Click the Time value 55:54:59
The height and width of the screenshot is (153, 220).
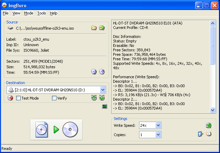tap(41, 72)
